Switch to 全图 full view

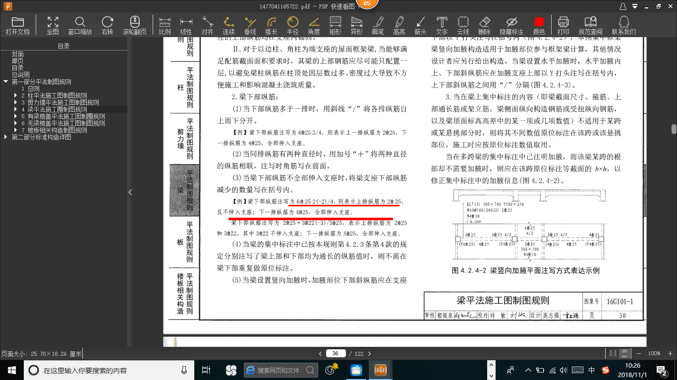click(53, 25)
